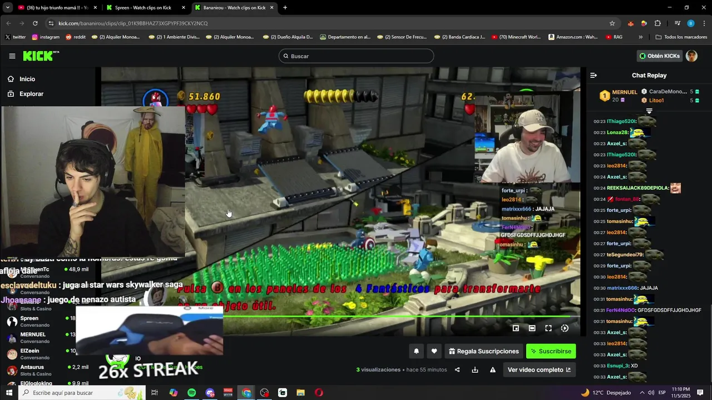Open playback speed settings on player

click(x=565, y=328)
